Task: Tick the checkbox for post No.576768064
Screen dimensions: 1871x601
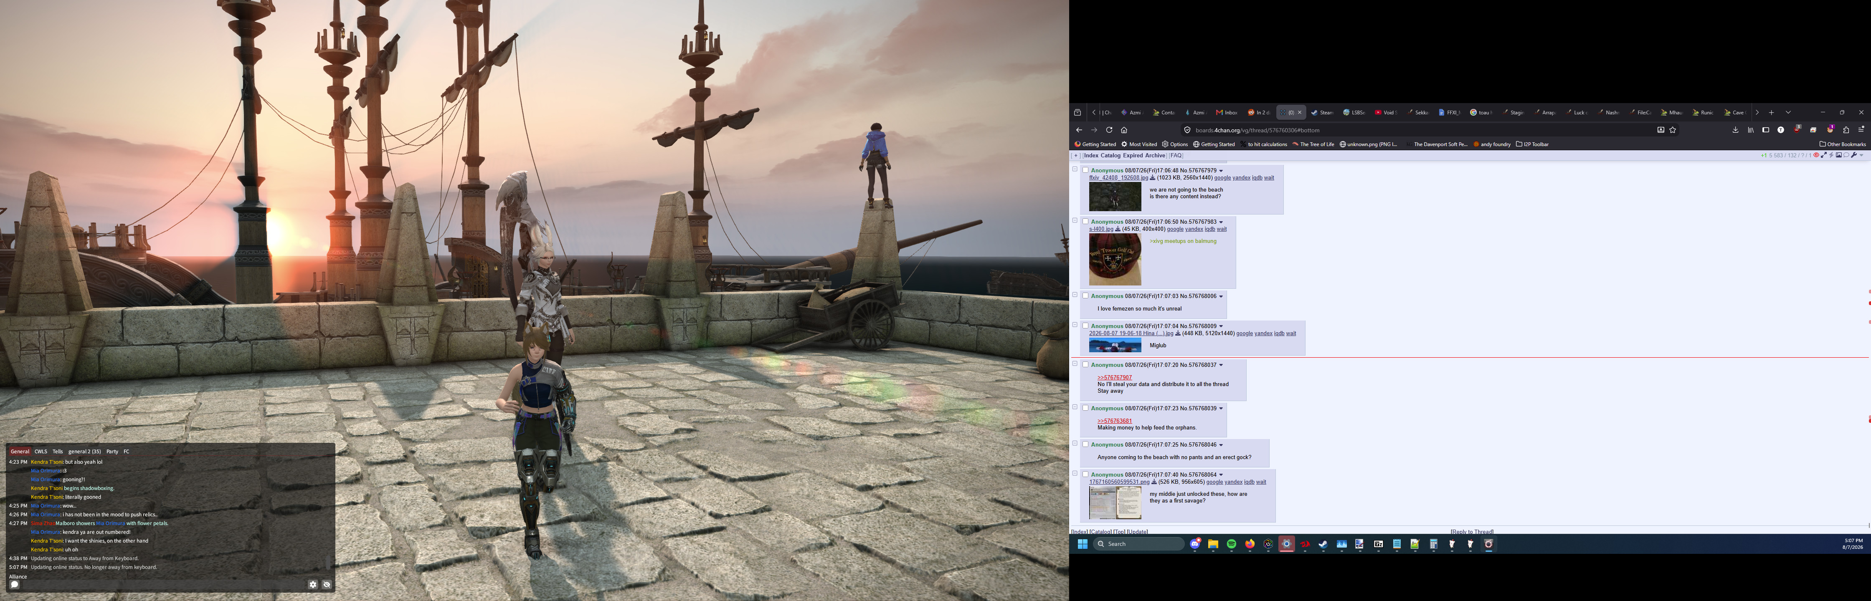Action: point(1085,474)
